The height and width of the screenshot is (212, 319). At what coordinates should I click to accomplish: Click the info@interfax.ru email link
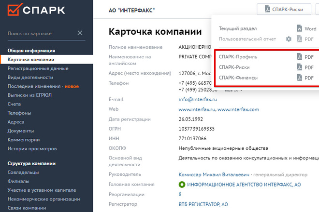click(x=198, y=99)
